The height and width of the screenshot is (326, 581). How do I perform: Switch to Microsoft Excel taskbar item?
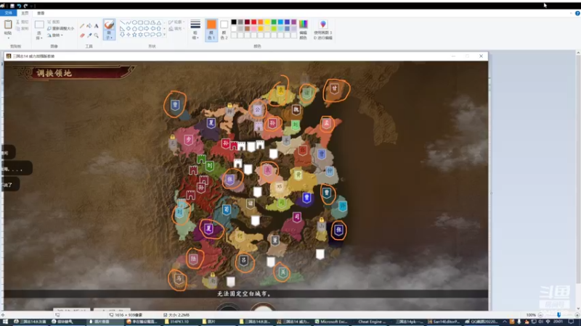pos(332,322)
